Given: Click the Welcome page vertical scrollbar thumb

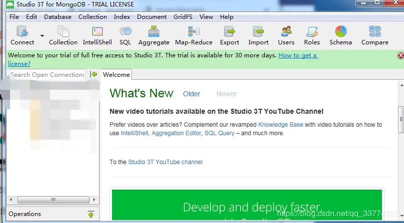Looking at the screenshot, I should pyautogui.click(x=401, y=119).
